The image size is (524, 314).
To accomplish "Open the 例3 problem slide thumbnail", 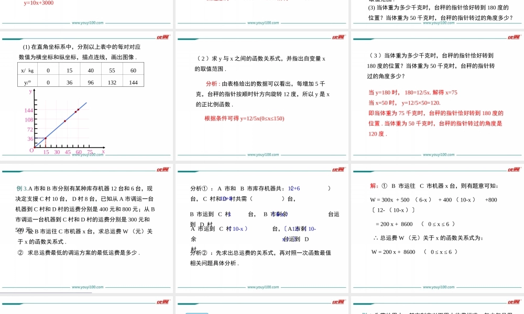I will (86, 225).
